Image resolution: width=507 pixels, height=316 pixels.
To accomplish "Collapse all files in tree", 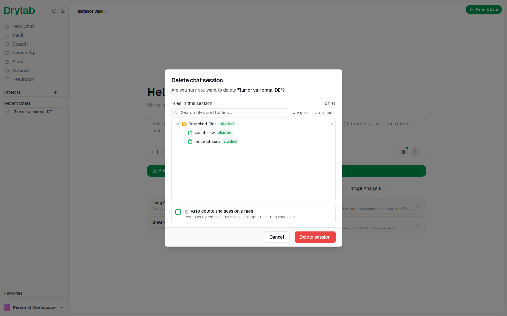I will [x=324, y=113].
